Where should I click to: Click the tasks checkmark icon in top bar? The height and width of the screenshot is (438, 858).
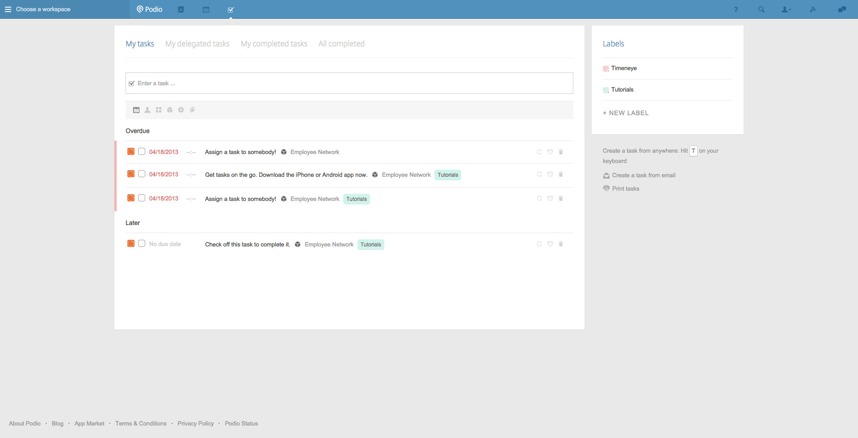(231, 9)
